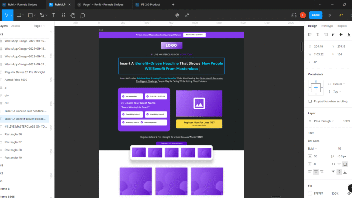The width and height of the screenshot is (352, 198).
Task: Click the blue Share button
Action: 316,15
